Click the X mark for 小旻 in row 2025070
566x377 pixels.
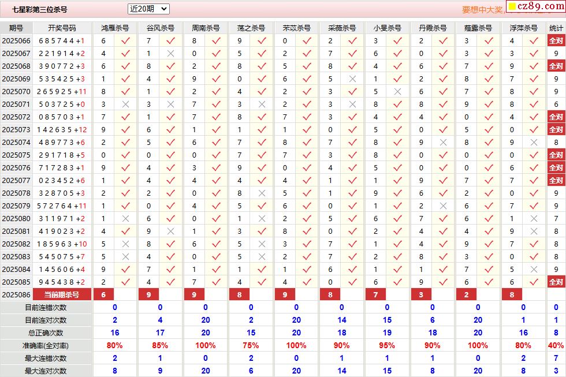click(398, 92)
